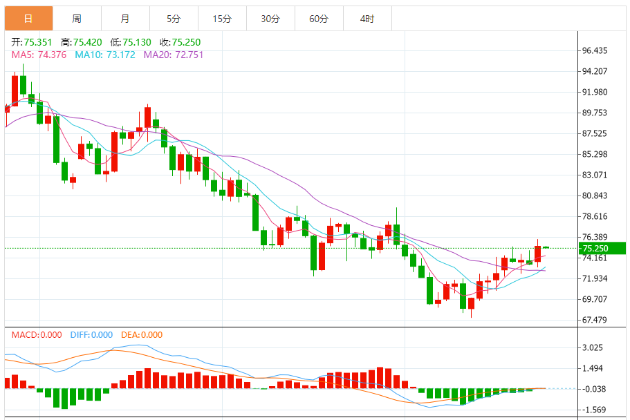The image size is (630, 420).
Task: Click the green 75.250 current price tag
Action: [x=602, y=248]
